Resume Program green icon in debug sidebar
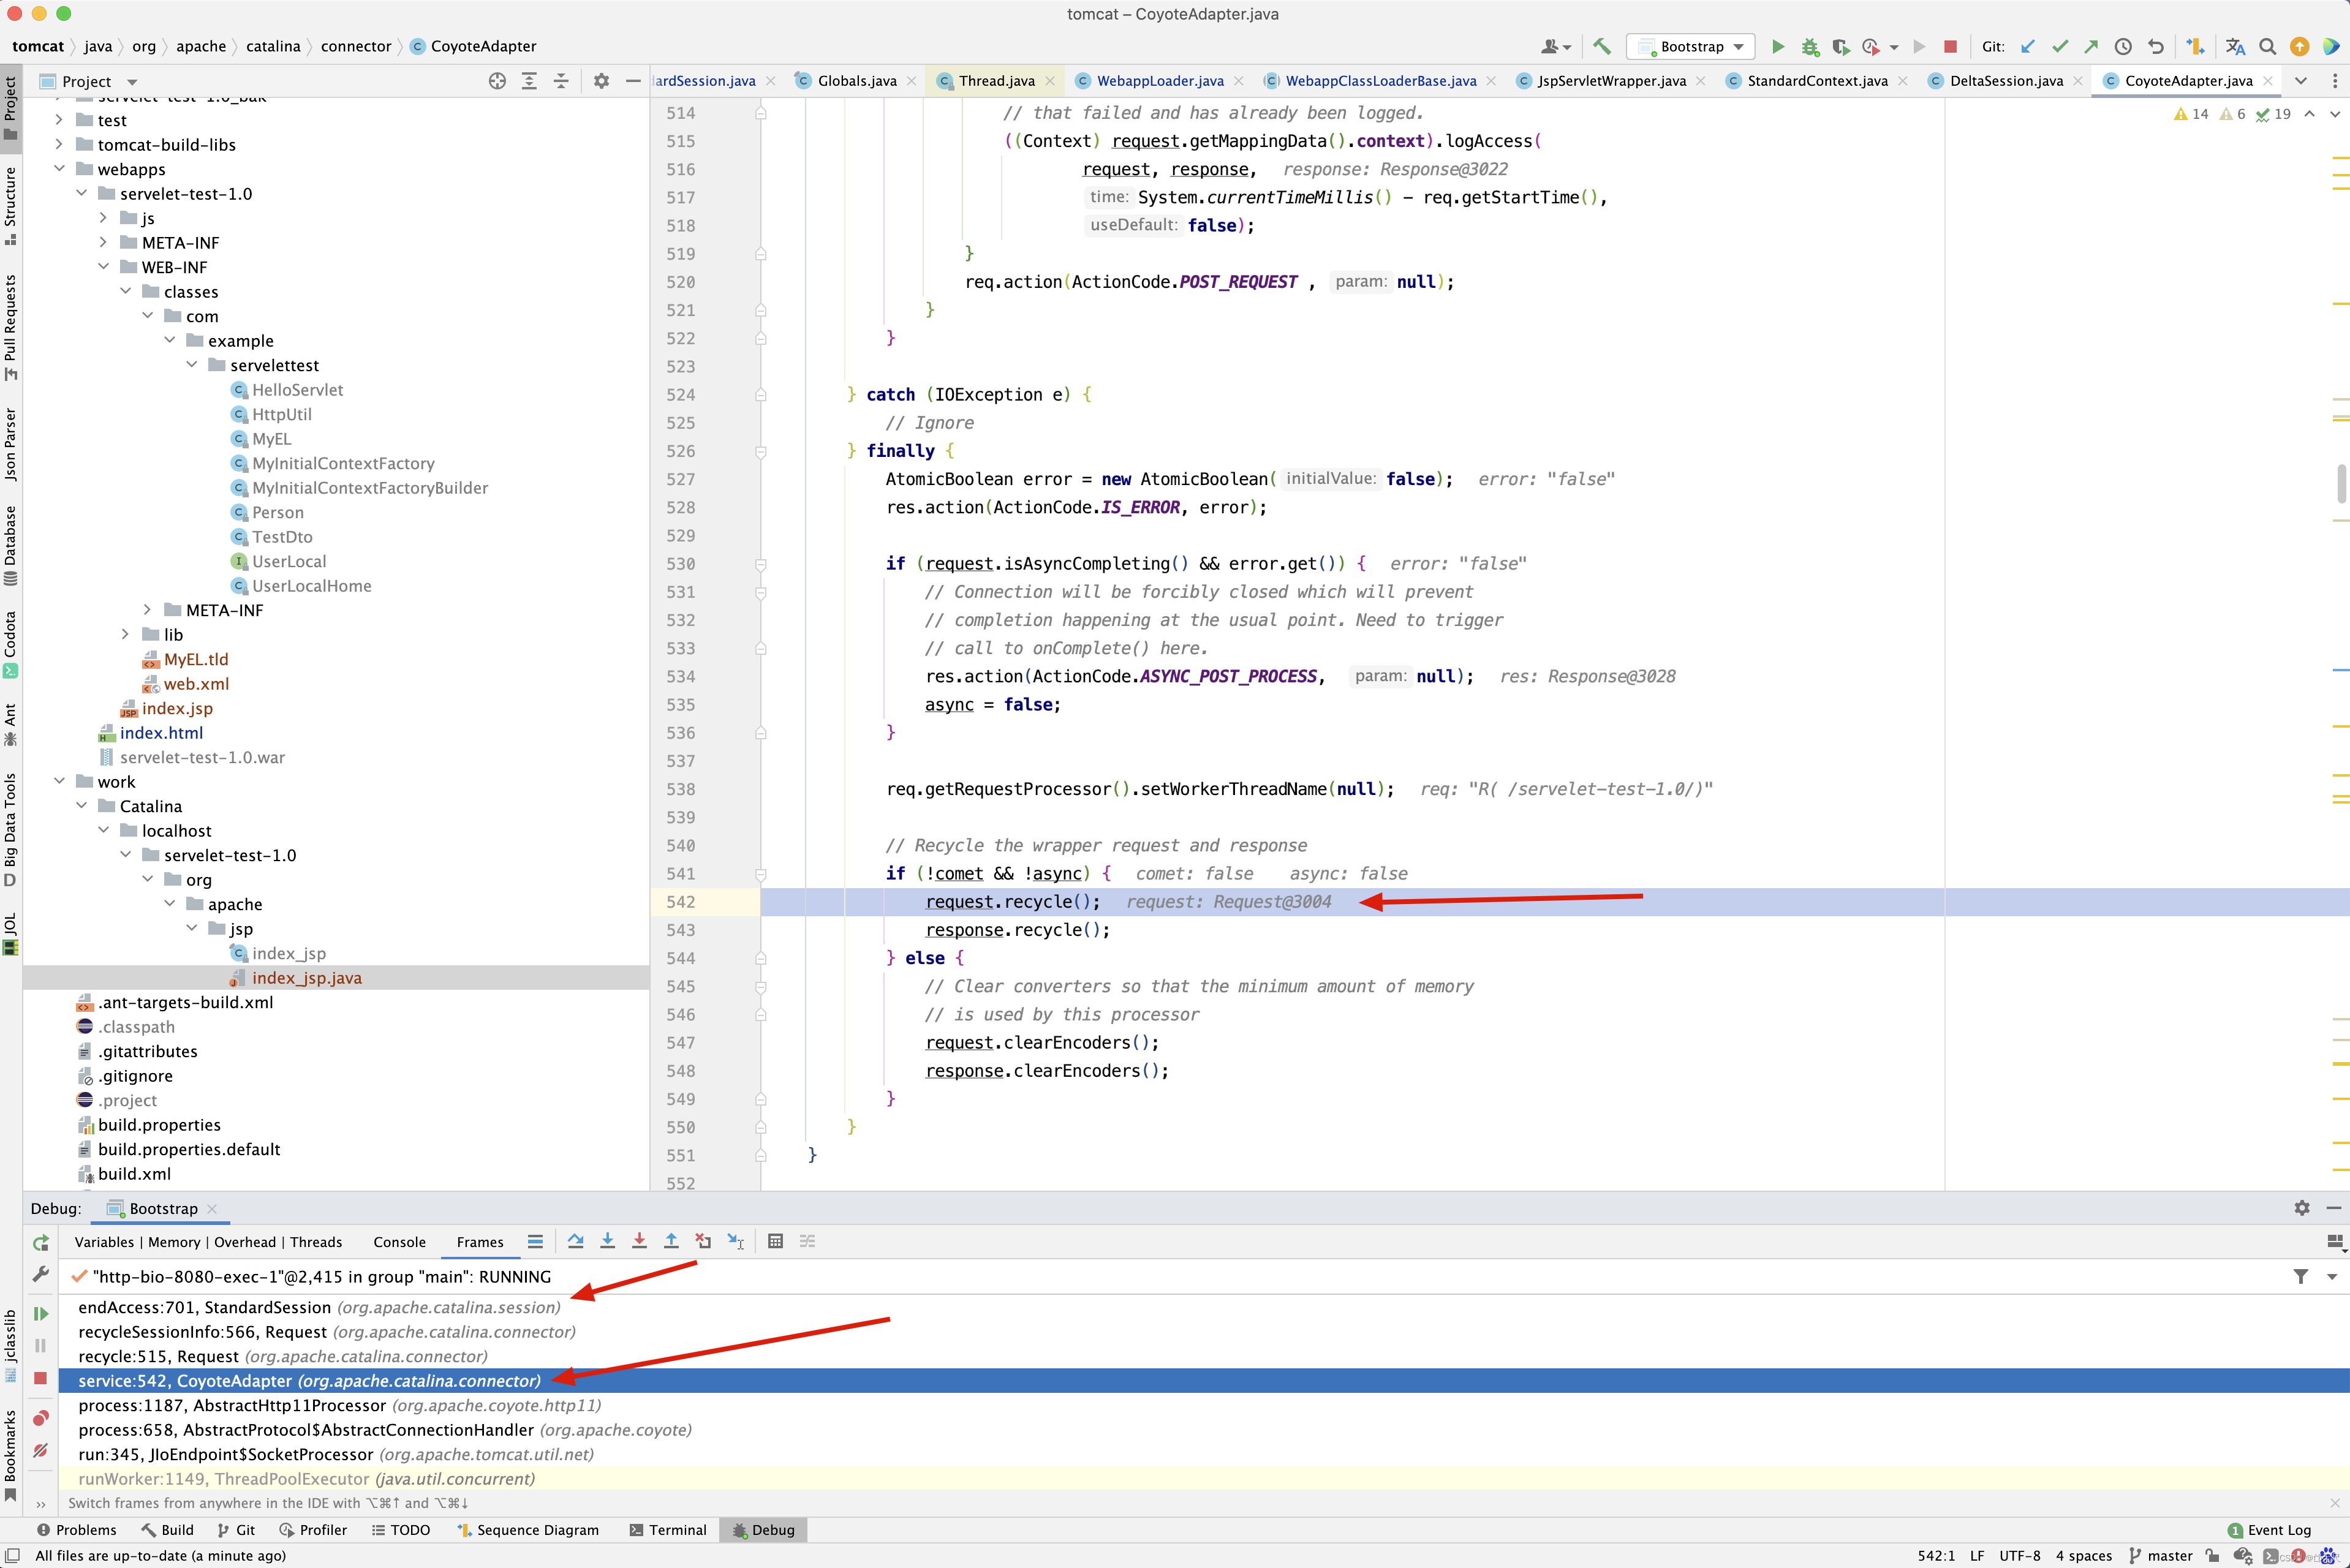The image size is (2350, 1568). pyautogui.click(x=41, y=1313)
